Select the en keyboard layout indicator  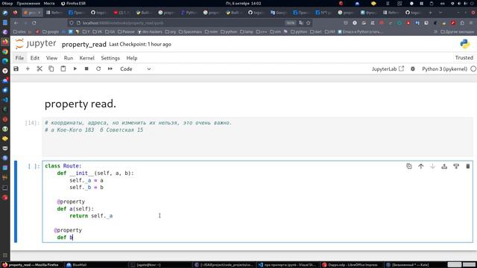(x=443, y=3)
